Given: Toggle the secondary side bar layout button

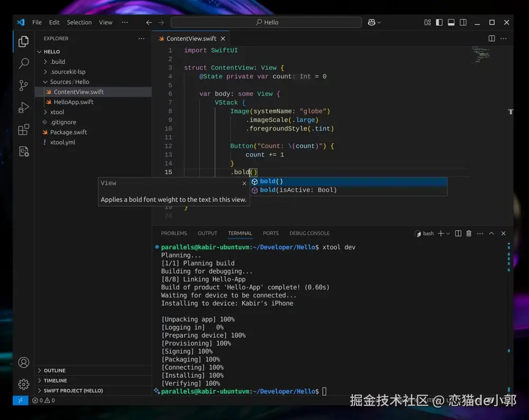Looking at the screenshot, I should click(x=463, y=22).
